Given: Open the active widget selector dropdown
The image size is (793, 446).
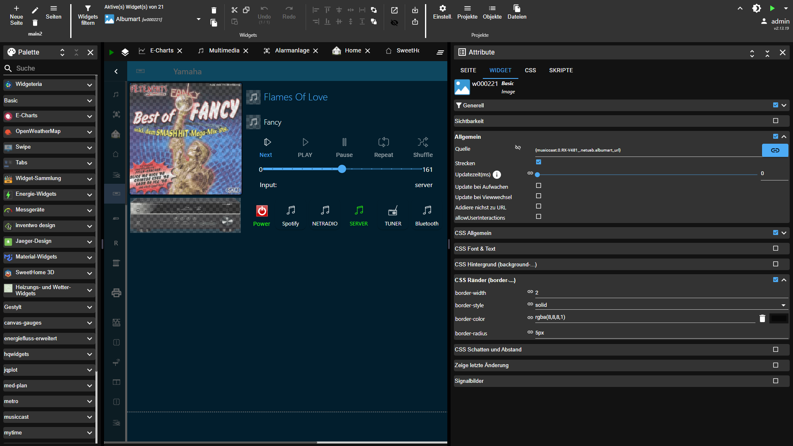Looking at the screenshot, I should tap(198, 19).
